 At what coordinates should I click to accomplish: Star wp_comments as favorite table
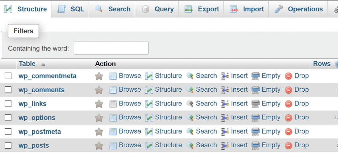[x=99, y=90]
